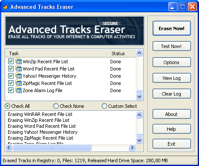Select the Check All radio button
Image resolution: width=199 pixels, height=166 pixels.
click(x=7, y=106)
